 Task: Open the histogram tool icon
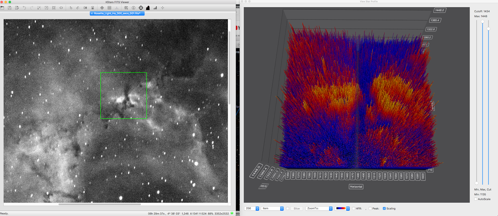148,8
